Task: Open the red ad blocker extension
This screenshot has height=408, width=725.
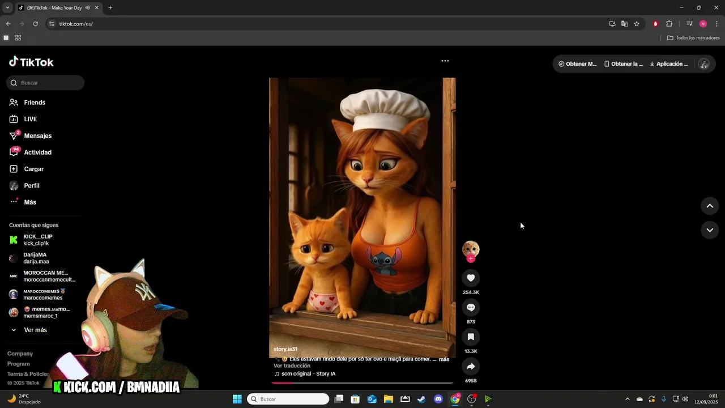Action: 656,24
